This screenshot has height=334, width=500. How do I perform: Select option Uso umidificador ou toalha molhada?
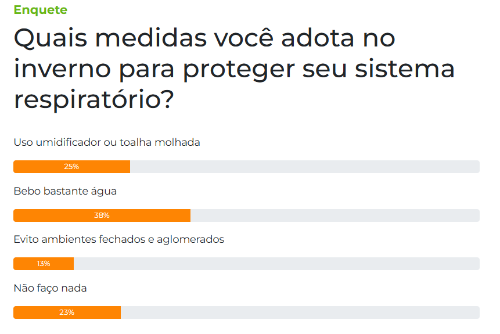click(107, 142)
